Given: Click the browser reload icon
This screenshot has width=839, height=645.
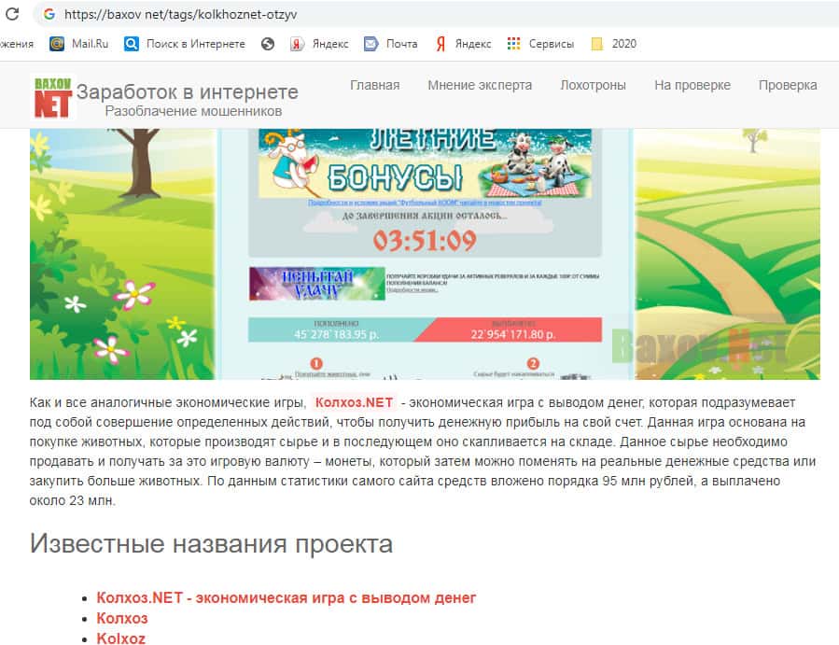Looking at the screenshot, I should [12, 14].
